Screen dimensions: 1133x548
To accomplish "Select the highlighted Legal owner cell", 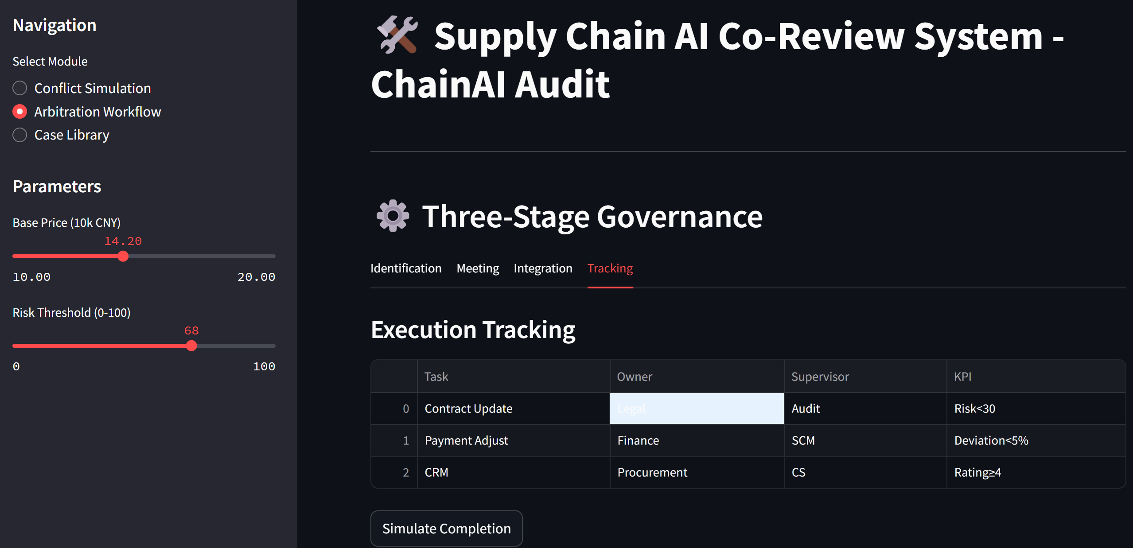I will [x=697, y=408].
